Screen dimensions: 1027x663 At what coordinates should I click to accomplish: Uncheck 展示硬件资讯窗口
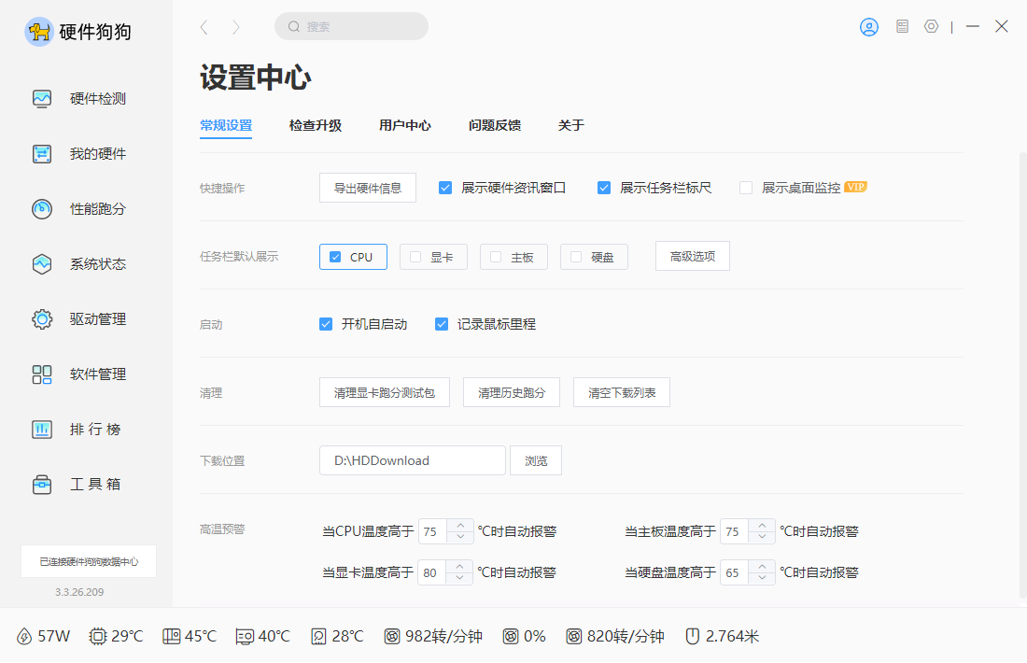pyautogui.click(x=445, y=187)
